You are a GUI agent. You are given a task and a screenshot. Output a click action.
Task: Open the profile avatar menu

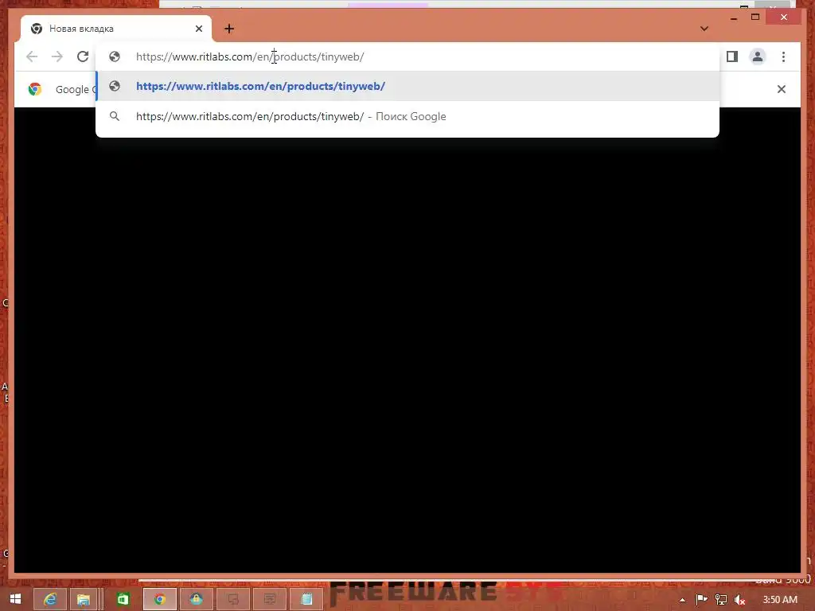coord(758,56)
